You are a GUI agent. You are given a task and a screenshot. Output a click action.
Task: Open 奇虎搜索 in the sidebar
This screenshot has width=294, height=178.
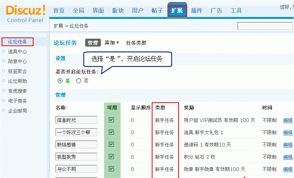coord(17,91)
